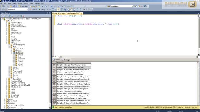Toggle IntelliSense Enabled in the toolbar
200x112 pixels.
(58, 9)
